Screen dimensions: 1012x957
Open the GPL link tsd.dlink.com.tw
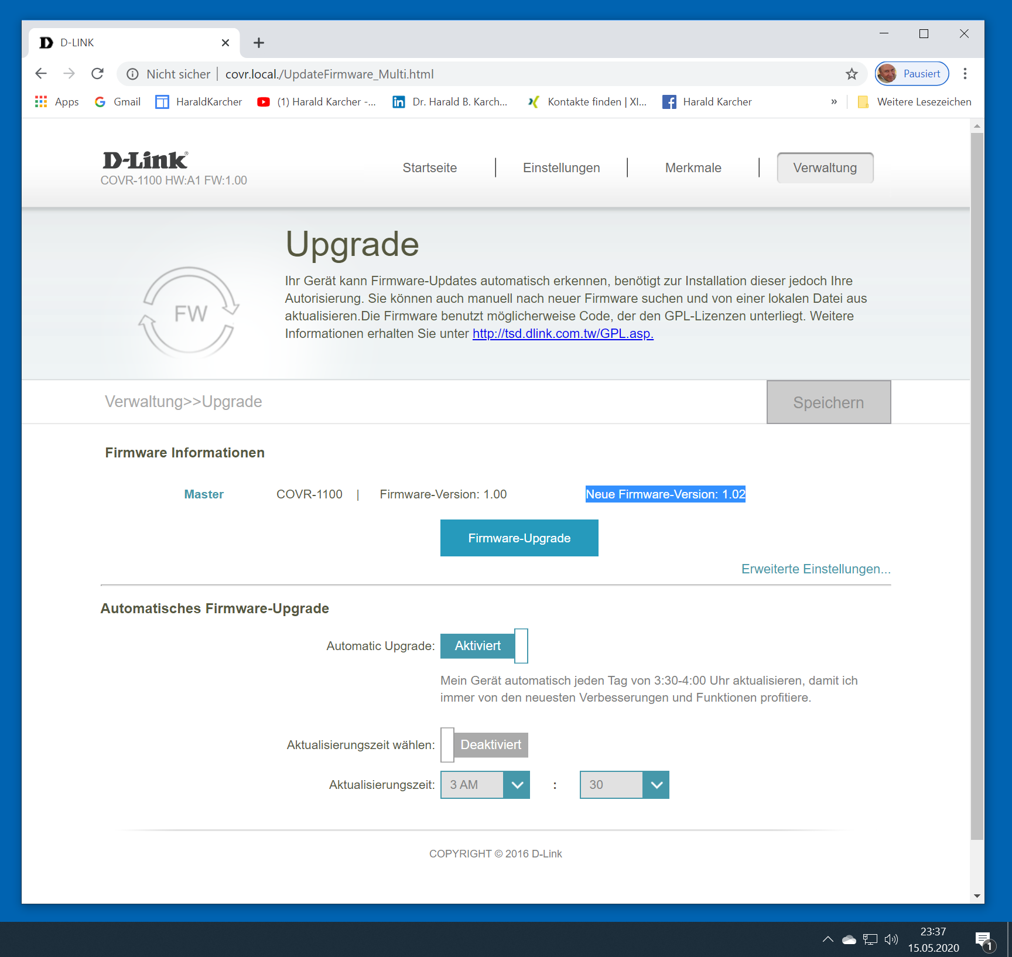click(563, 334)
